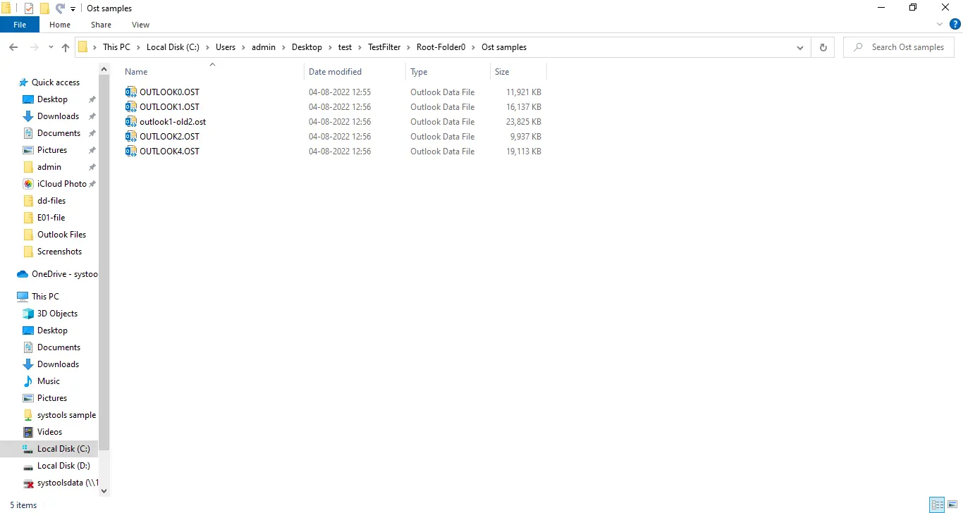Click the OUTLOOK1.OST file icon
The image size is (963, 513).
pos(130,107)
